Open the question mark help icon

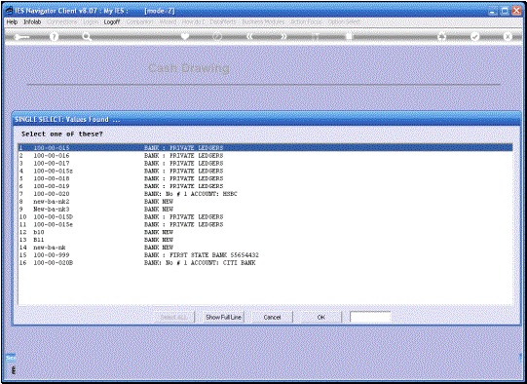[x=54, y=37]
